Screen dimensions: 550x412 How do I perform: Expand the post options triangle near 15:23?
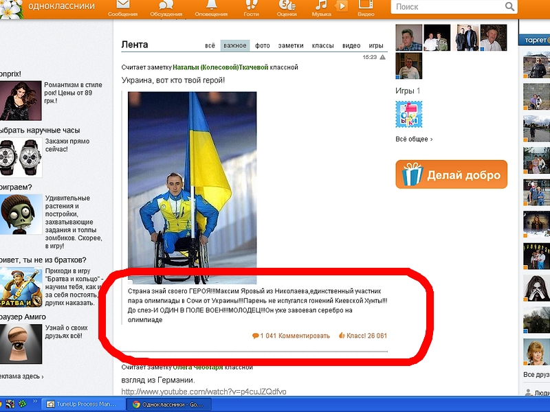(x=382, y=58)
